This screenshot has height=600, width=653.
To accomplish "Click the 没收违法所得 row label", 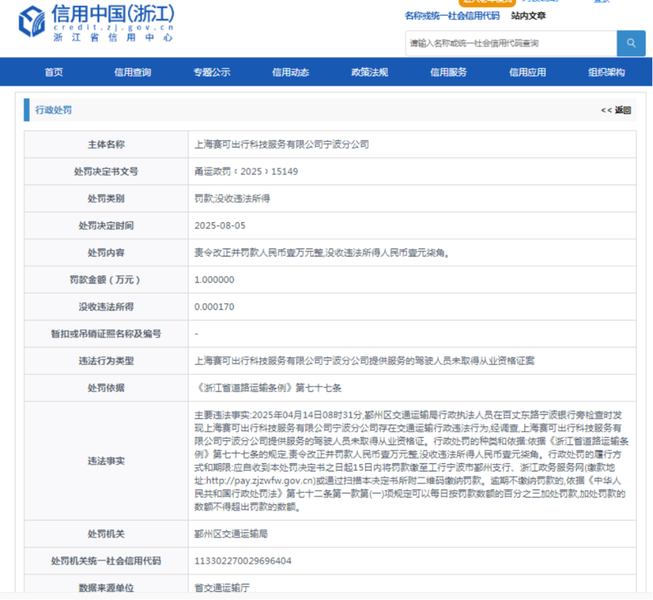I will coord(106,306).
